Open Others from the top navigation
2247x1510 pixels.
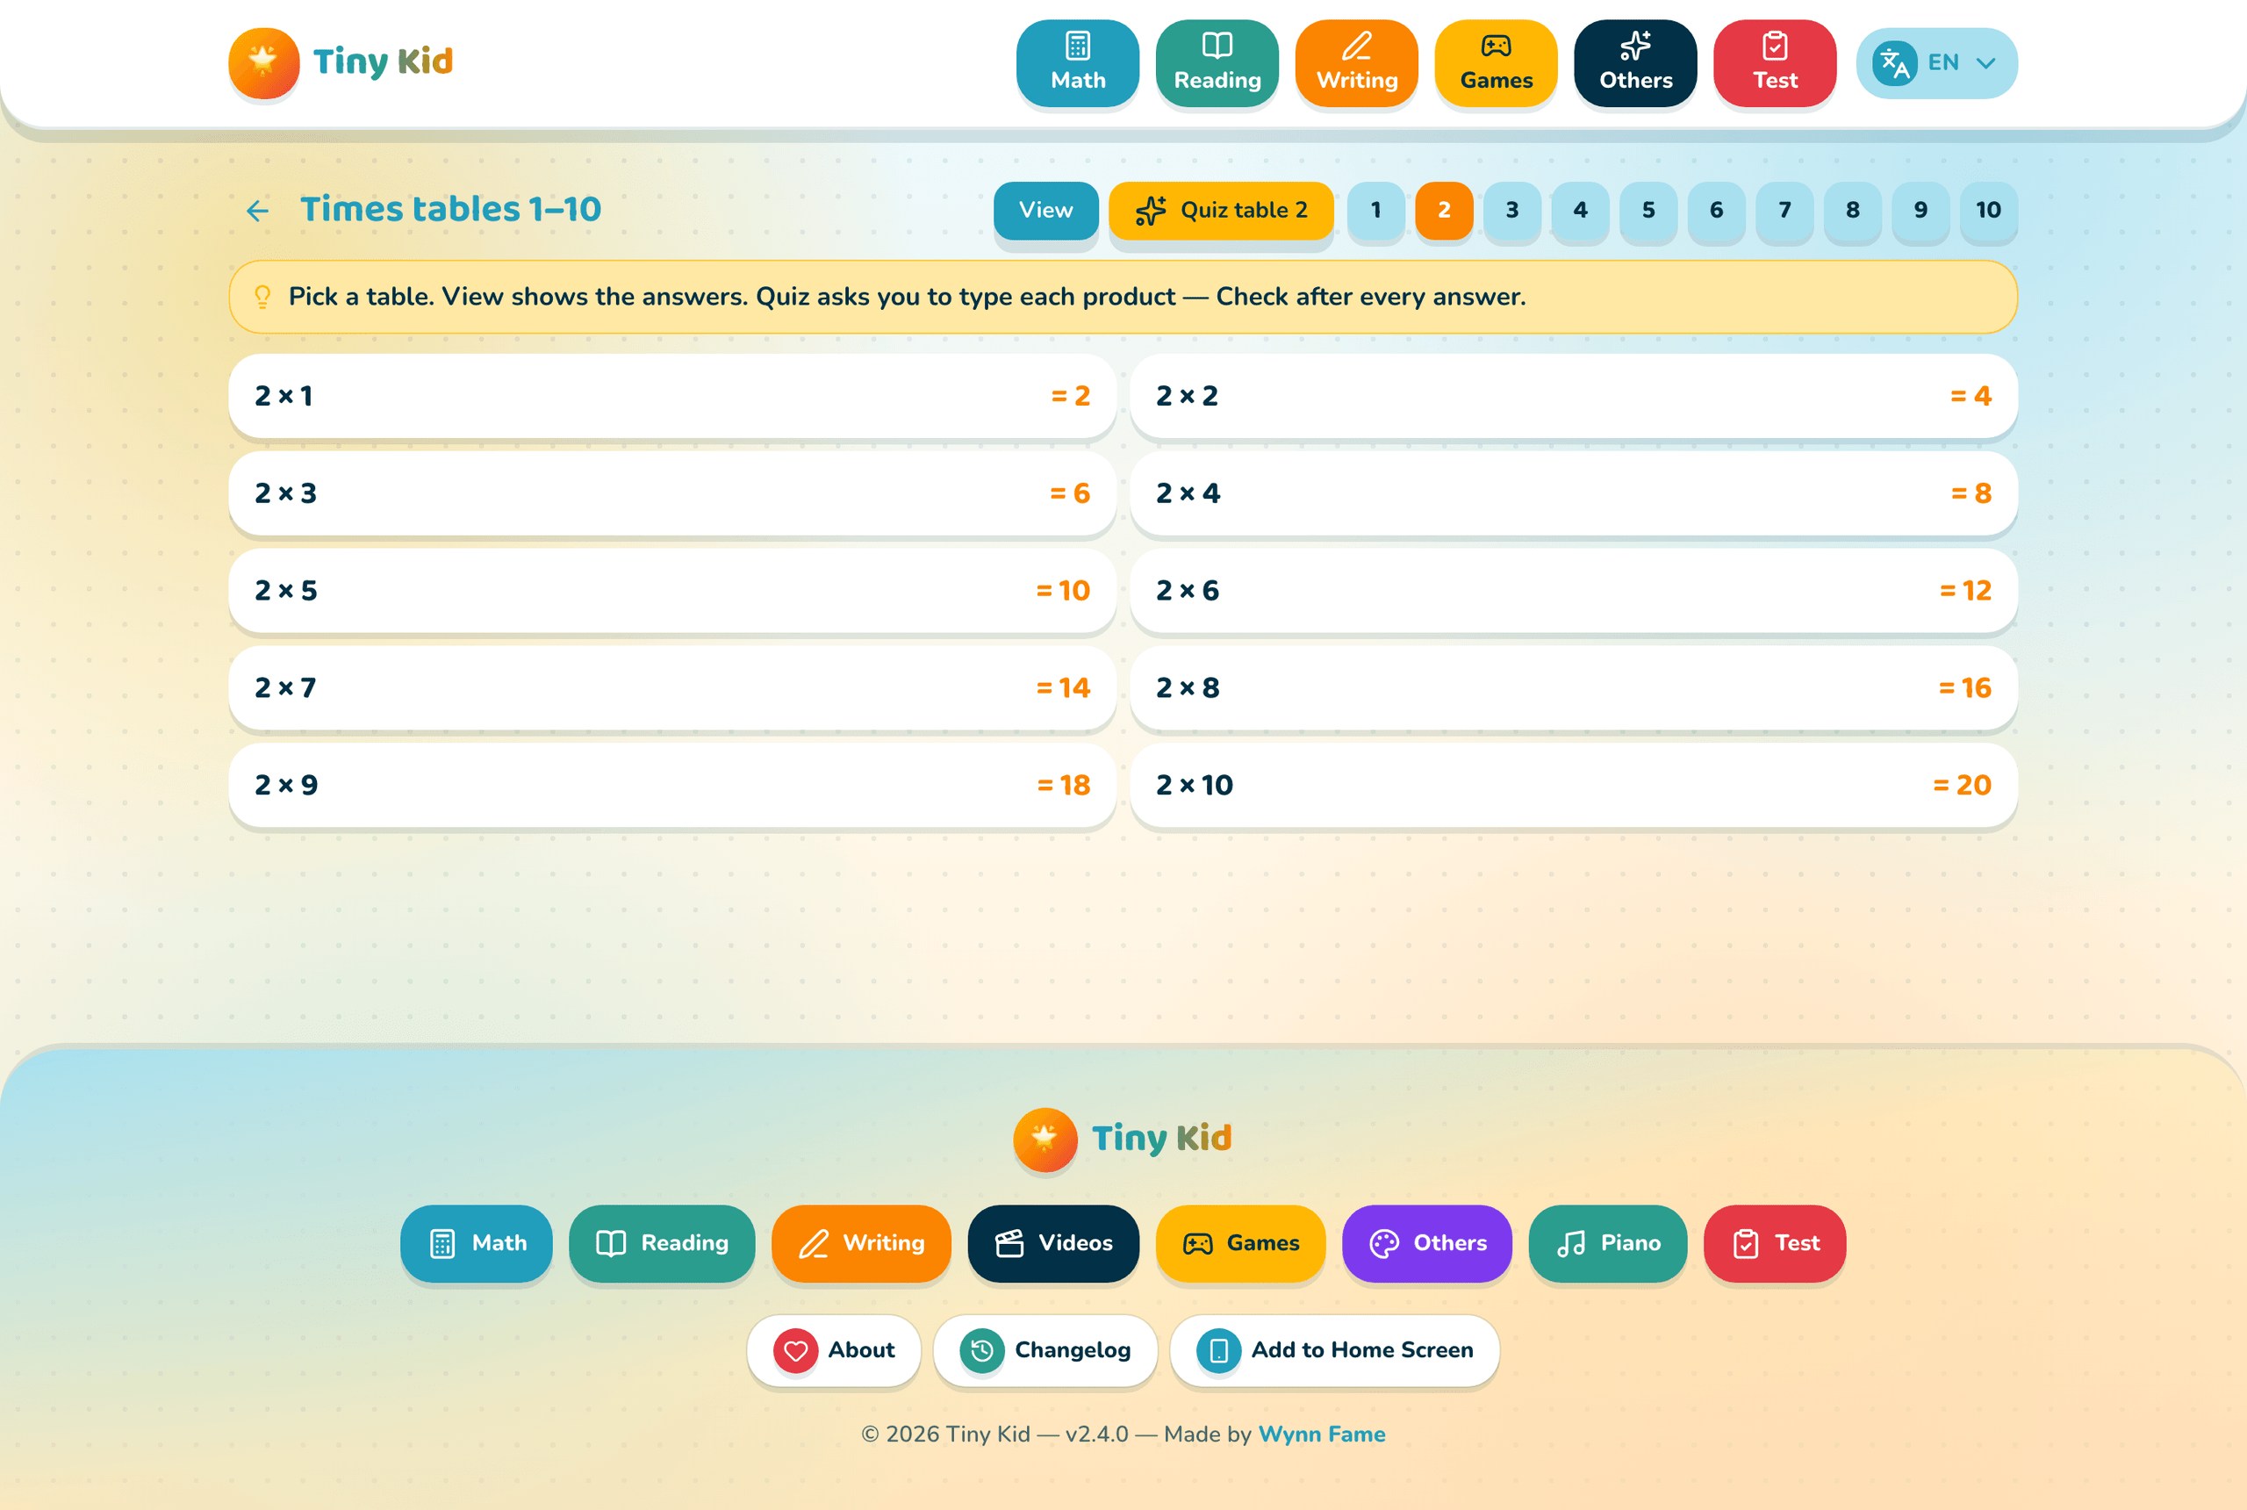click(1636, 62)
